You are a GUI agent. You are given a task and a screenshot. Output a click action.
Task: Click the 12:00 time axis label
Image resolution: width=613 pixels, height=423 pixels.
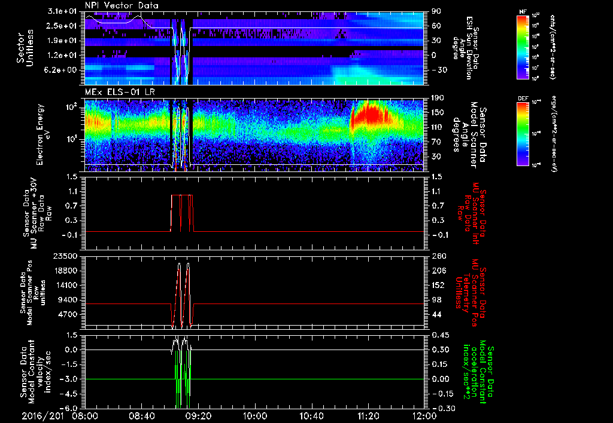pyautogui.click(x=424, y=416)
